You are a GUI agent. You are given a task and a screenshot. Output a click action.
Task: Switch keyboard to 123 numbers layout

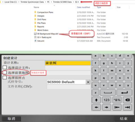tap(107, 100)
